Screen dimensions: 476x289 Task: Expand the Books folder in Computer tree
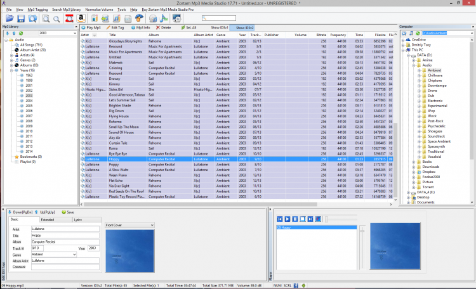413,162
